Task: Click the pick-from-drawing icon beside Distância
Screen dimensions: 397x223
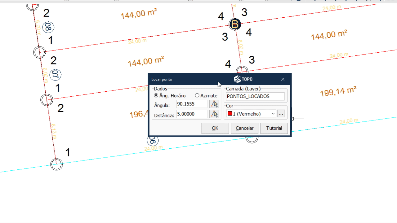Action: (214, 114)
